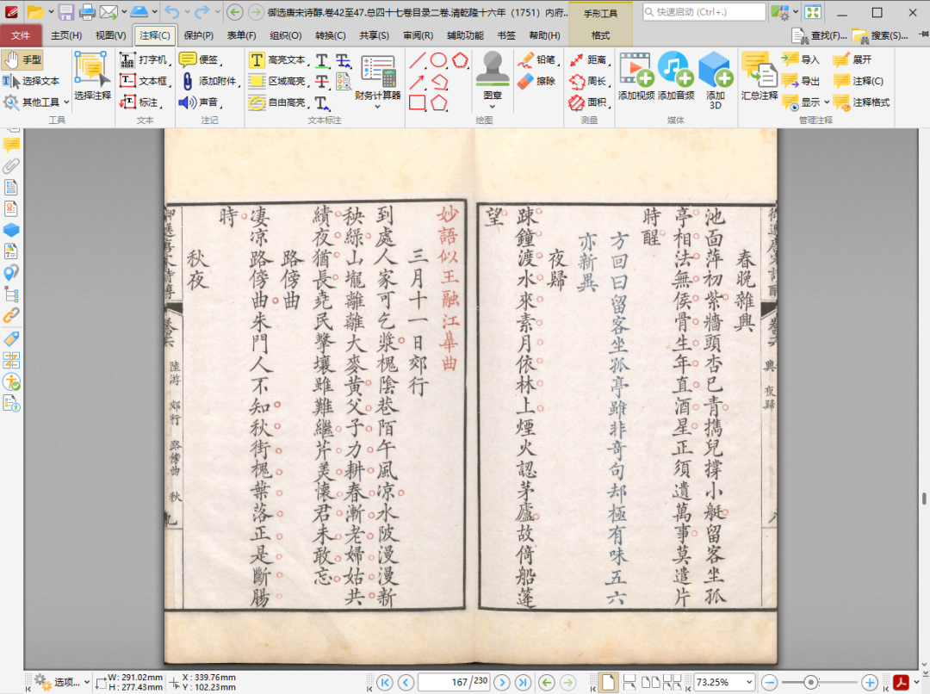Select the Typewriter (打字机) tool
Image resolution: width=930 pixels, height=694 pixels.
143,59
